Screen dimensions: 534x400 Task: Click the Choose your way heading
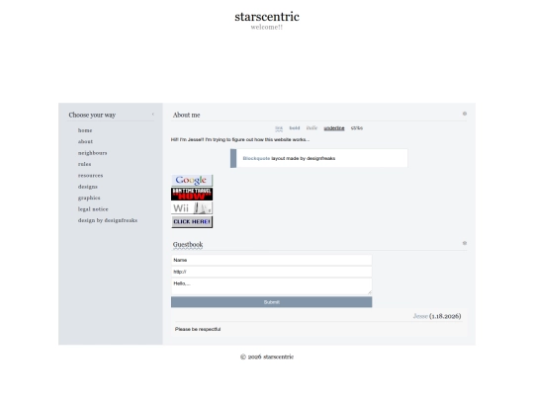tap(92, 115)
